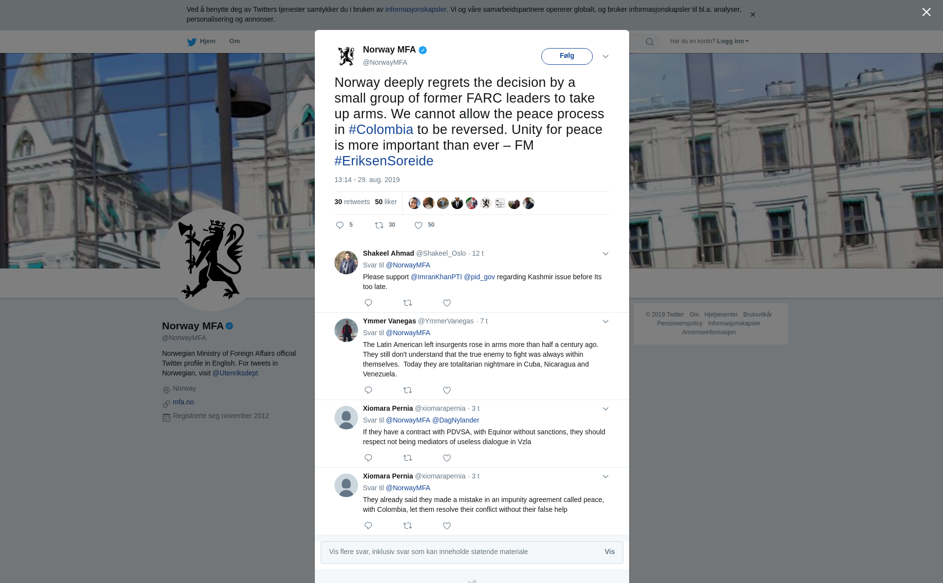Image resolution: width=943 pixels, height=583 pixels.
Task: Click the search magnifier icon
Action: [x=649, y=42]
